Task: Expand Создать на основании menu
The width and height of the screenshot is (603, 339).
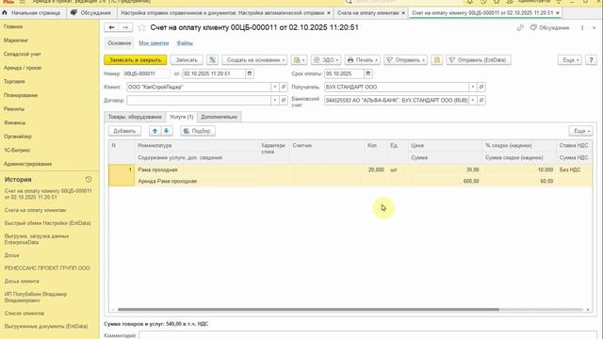Action: (254, 60)
